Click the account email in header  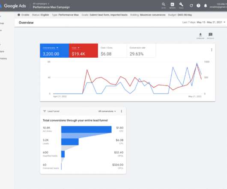pos(218,7)
